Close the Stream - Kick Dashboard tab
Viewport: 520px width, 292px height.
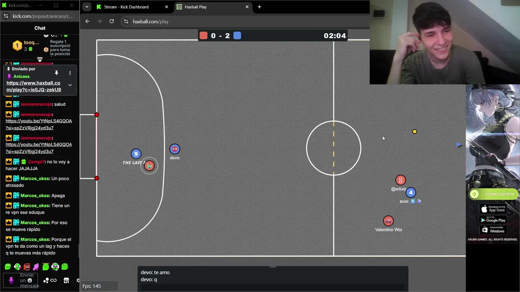click(166, 7)
